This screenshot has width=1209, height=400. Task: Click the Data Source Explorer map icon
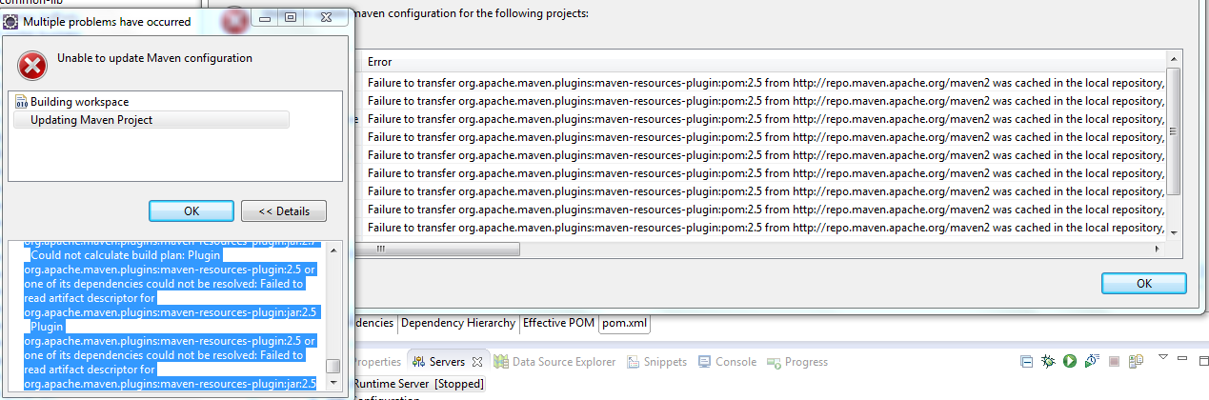(500, 362)
